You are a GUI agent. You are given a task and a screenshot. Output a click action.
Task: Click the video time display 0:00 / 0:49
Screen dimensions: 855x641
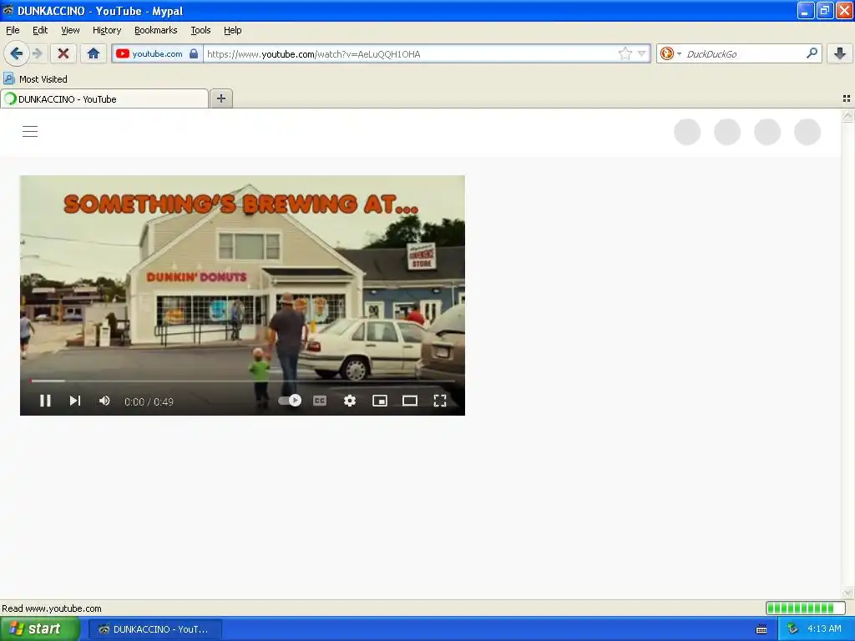[149, 401]
